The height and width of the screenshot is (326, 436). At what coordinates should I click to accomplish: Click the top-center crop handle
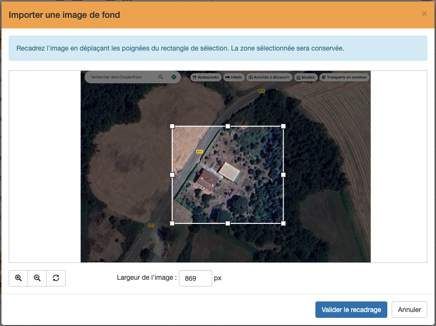click(x=228, y=126)
